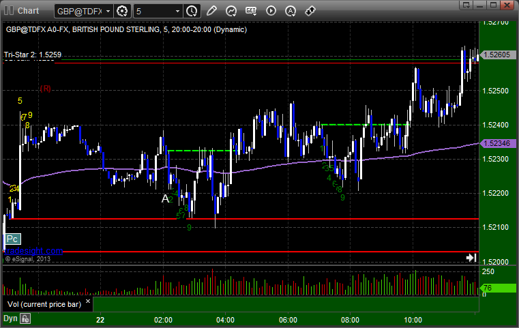Click the GBP@TDFX A0-FX chart title text
Image resolution: width=519 pixels, height=328 pixels.
click(x=126, y=29)
